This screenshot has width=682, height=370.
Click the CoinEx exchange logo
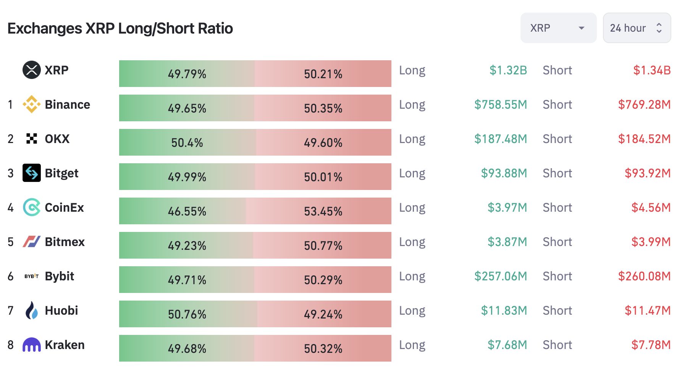pos(32,208)
